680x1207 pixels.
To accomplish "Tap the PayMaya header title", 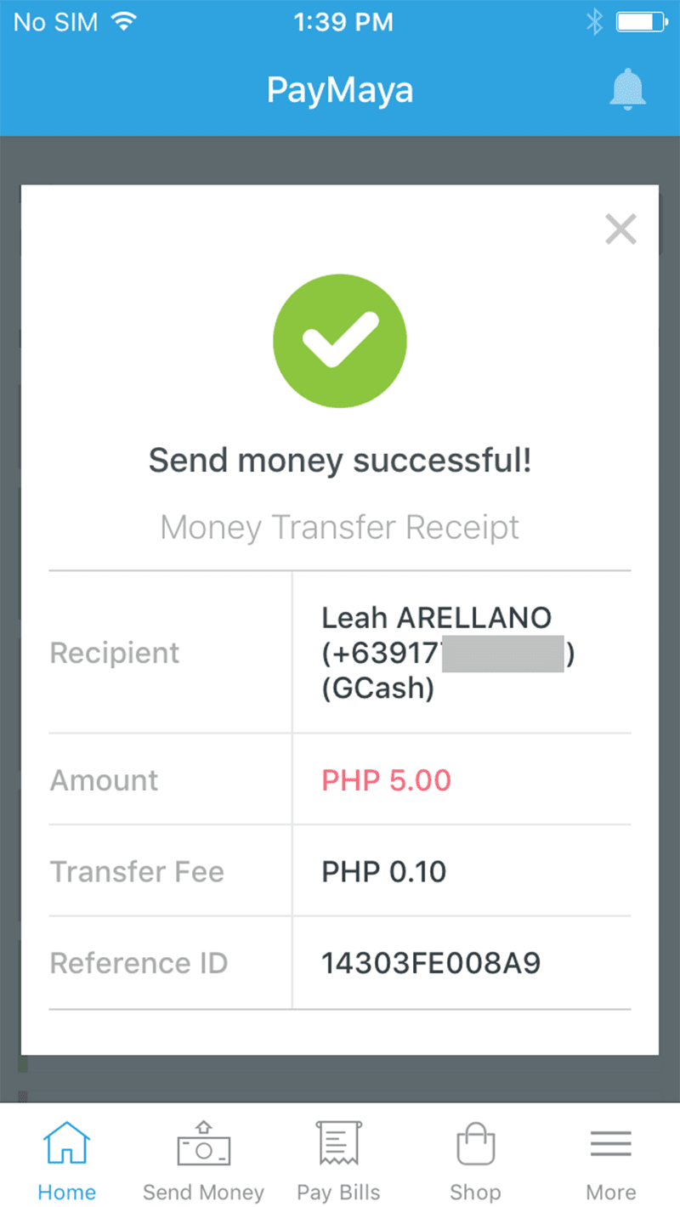I will (340, 90).
